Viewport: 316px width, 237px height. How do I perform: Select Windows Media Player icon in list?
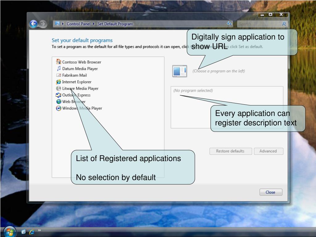(x=58, y=108)
